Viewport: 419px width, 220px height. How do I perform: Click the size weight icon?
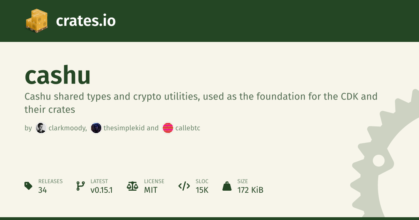point(227,186)
